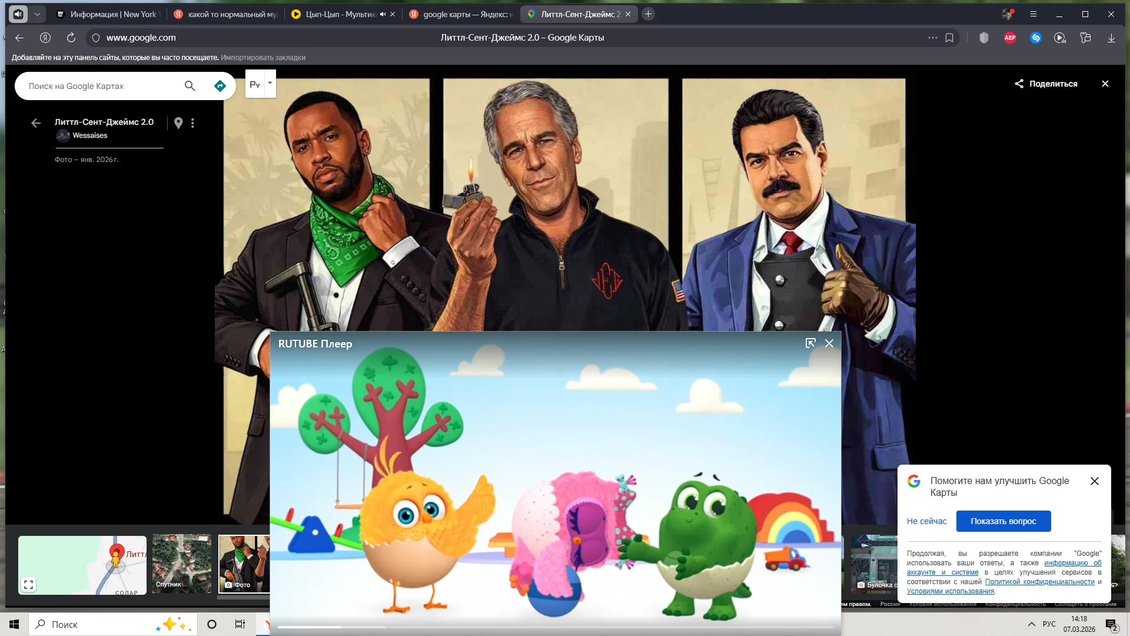Switch to the google карты Яндекс tab
Viewport: 1130px width, 636px height.
tap(462, 14)
